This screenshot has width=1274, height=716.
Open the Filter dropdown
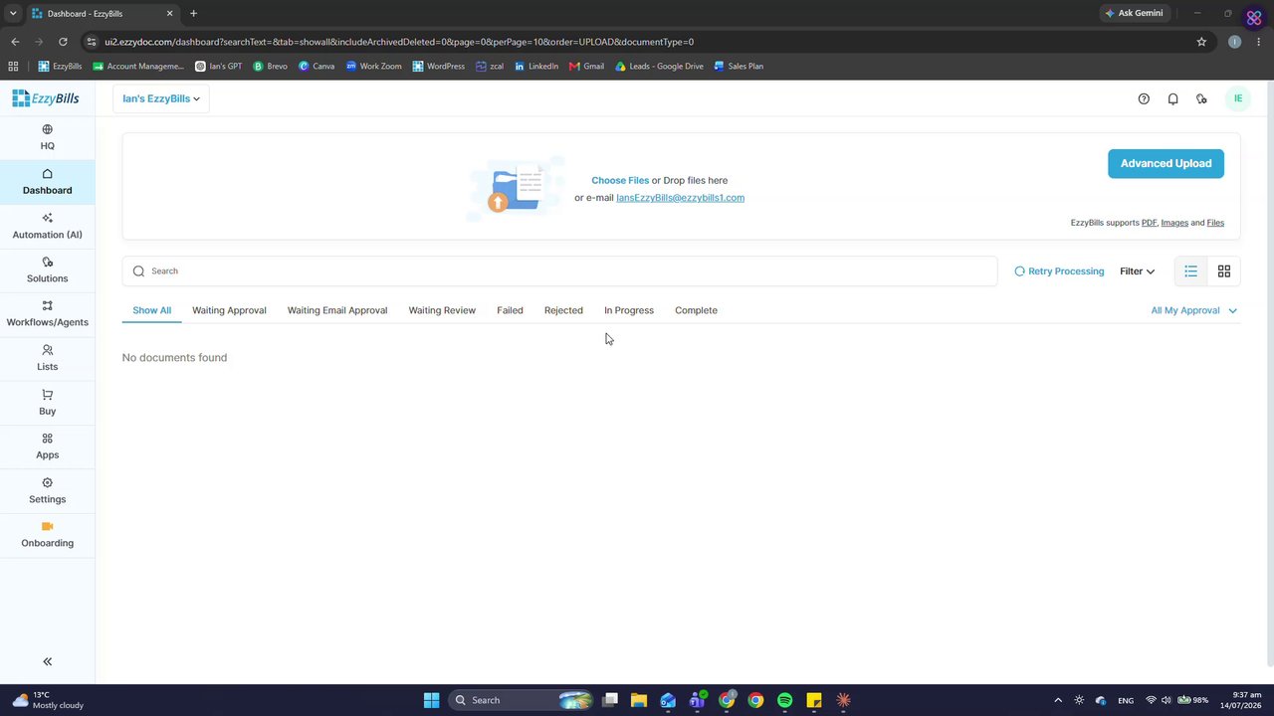tap(1137, 270)
